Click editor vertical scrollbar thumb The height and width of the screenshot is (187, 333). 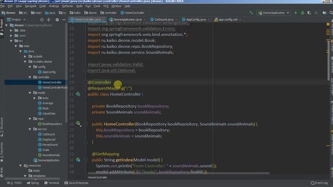click(328, 60)
